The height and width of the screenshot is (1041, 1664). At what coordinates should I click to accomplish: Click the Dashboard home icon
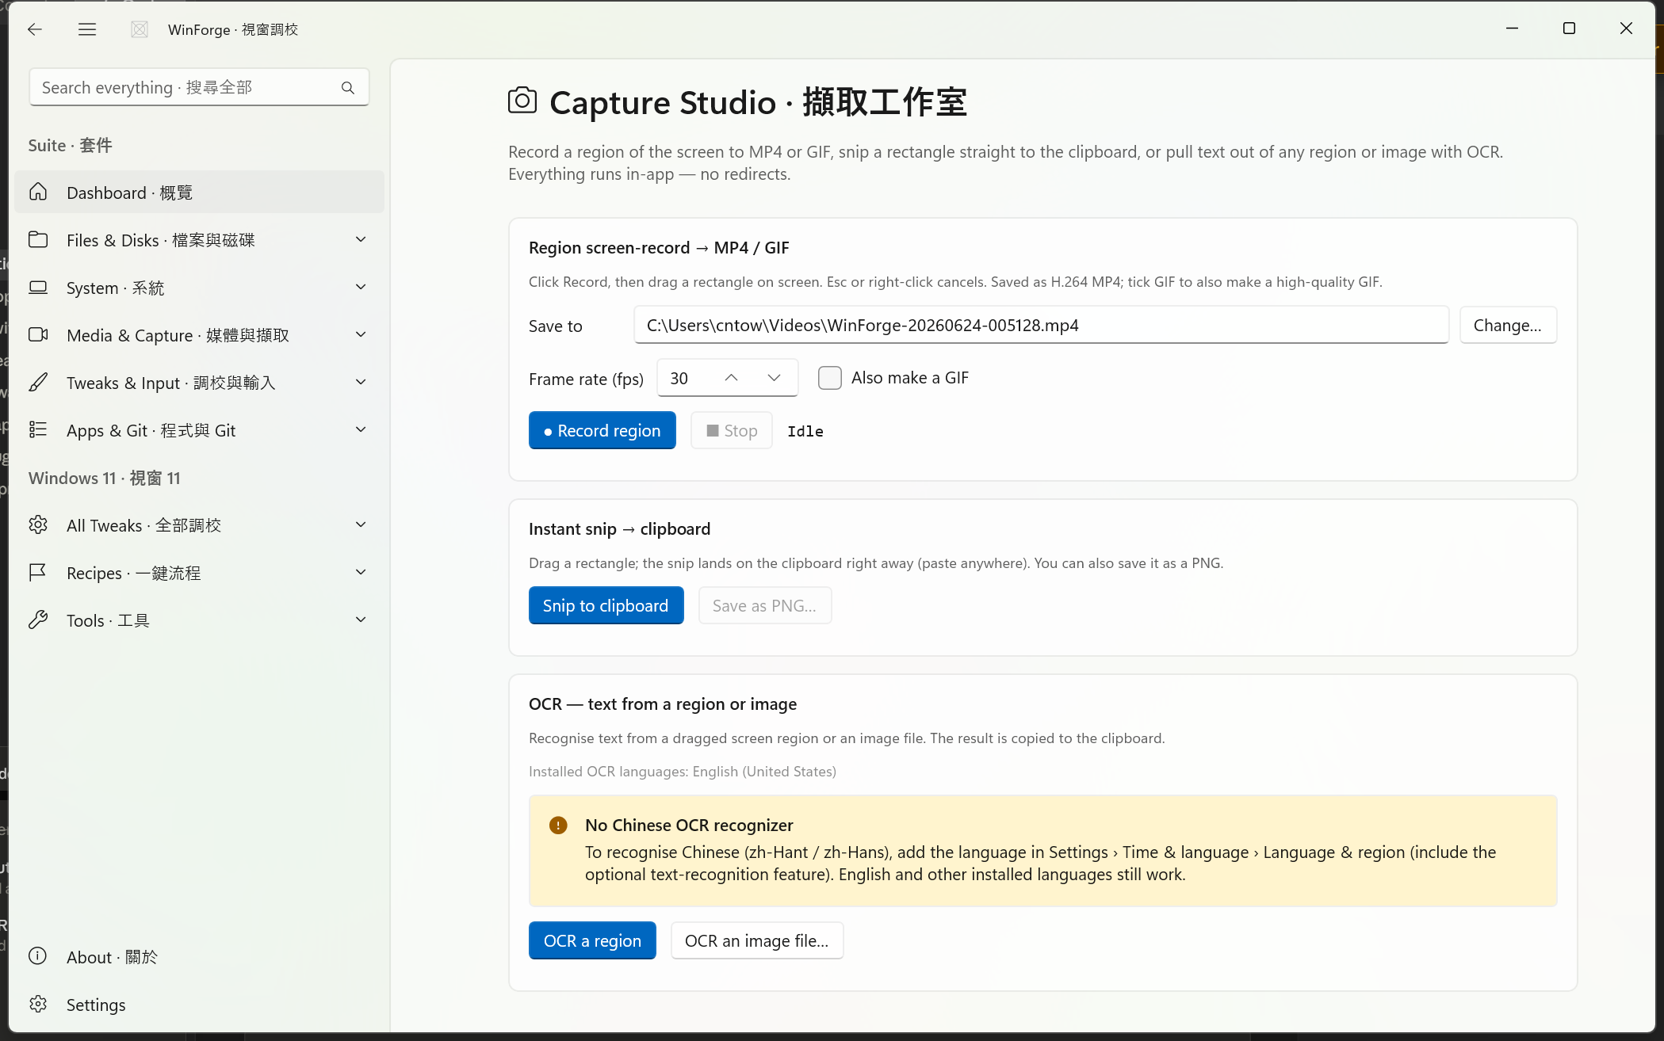(x=38, y=192)
